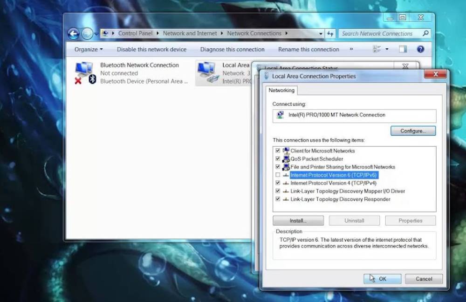
Task: Close the Local Area Connection Properties dialog
Action: coord(435,74)
